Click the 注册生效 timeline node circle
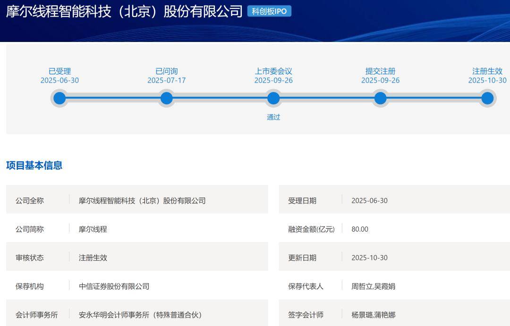Image resolution: width=510 pixels, height=326 pixels. coord(487,99)
